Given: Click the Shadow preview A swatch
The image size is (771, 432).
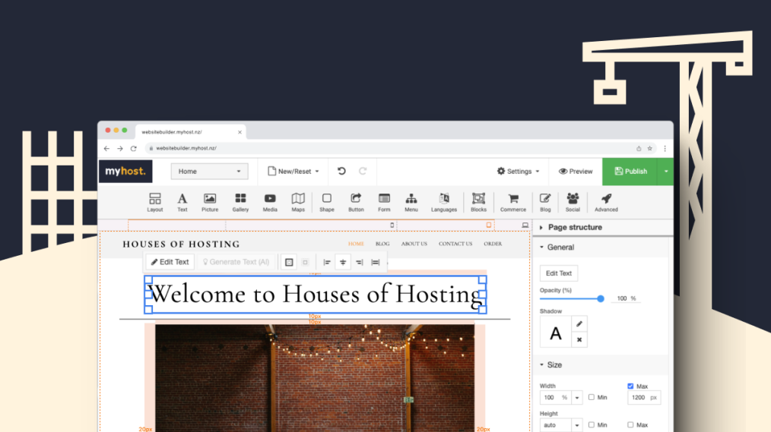Looking at the screenshot, I should [x=556, y=333].
